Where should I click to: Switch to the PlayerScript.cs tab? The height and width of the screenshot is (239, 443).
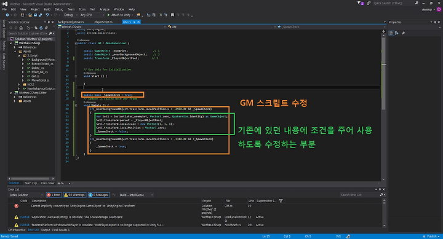pyautogui.click(x=103, y=22)
